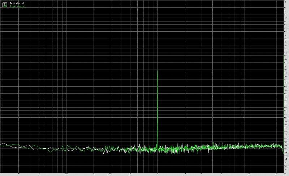This screenshot has height=176, width=289.
Task: Click the tip of the tall green spike
Action: pyautogui.click(x=158, y=71)
